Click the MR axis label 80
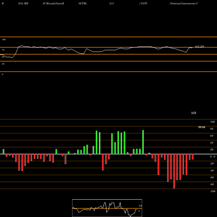This screenshot has height=217, width=217. pos(212,129)
